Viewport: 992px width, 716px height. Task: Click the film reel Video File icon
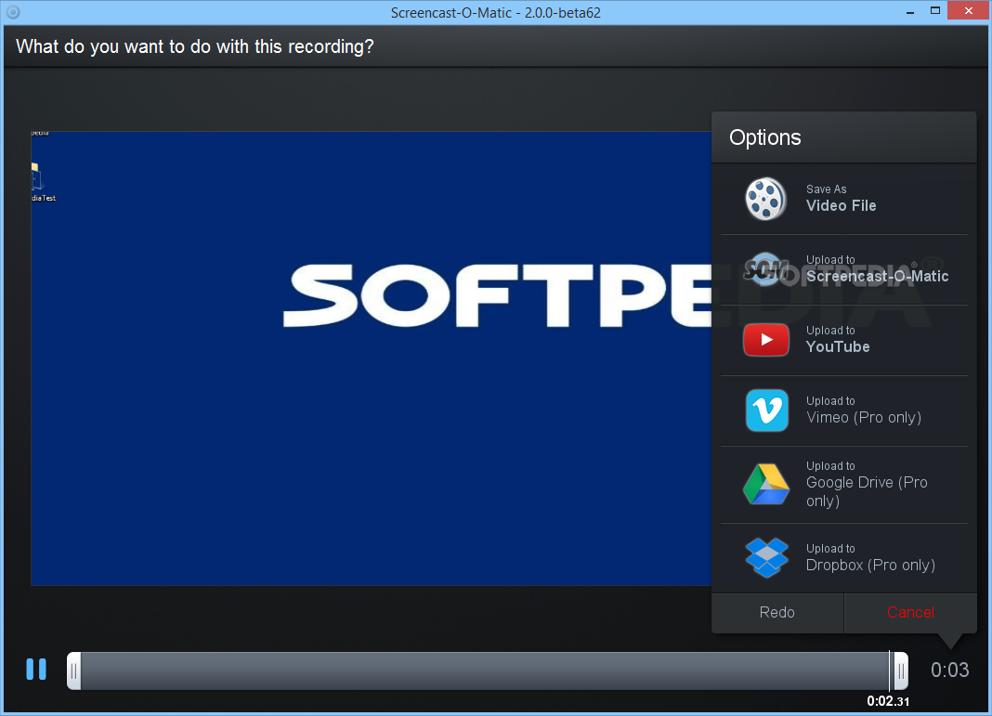pyautogui.click(x=765, y=199)
